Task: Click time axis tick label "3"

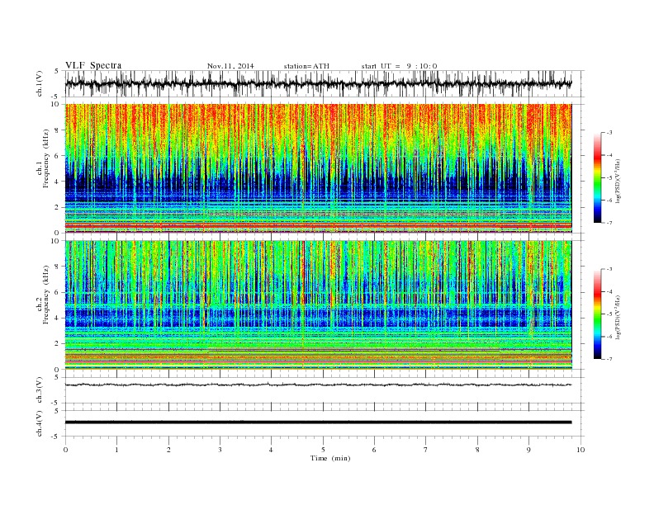Action: coord(220,450)
